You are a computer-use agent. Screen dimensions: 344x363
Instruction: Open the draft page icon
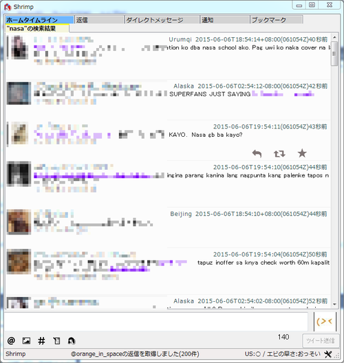tap(56, 341)
